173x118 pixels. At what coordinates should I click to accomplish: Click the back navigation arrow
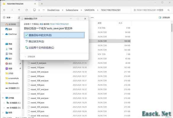coord(4,10)
